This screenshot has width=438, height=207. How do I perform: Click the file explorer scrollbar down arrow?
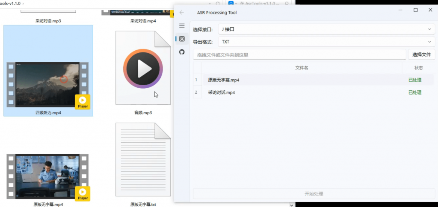[292, 204]
